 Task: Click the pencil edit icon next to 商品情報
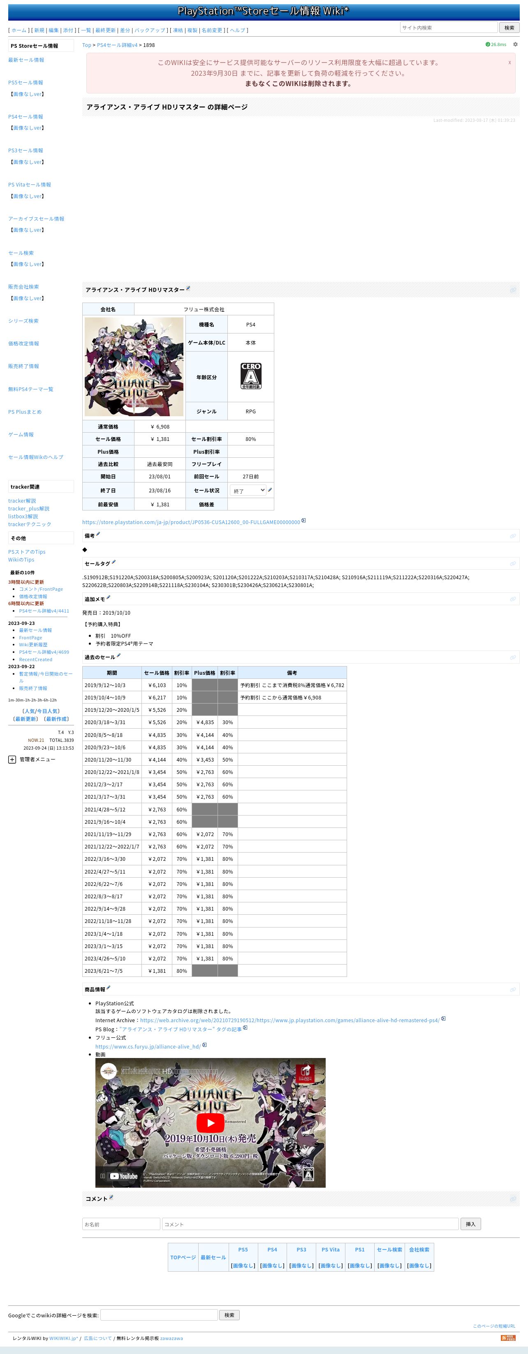tap(108, 988)
